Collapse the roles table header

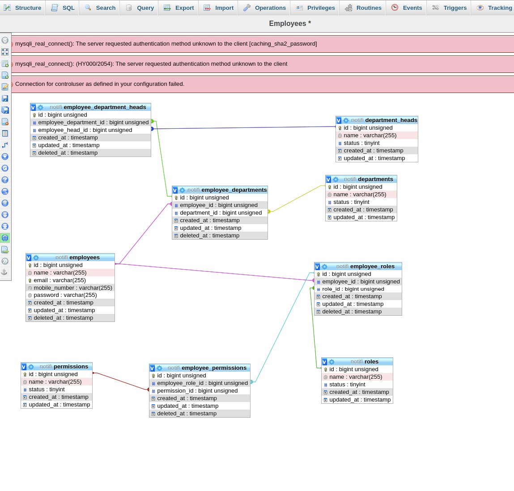click(324, 361)
